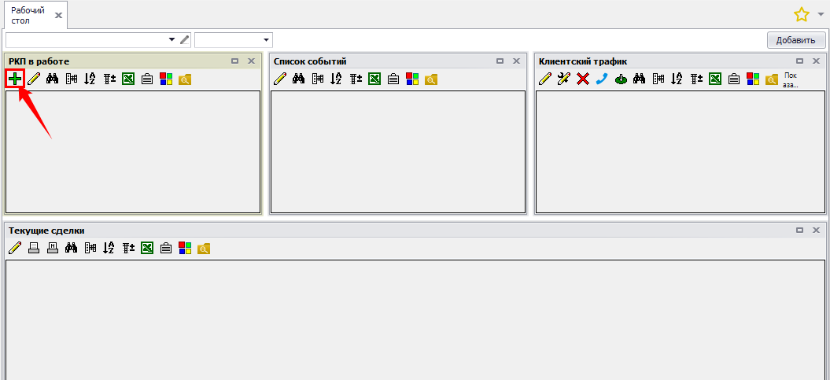The image size is (830, 380).
Task: Export Текущие сделки to Excel
Action: pyautogui.click(x=146, y=249)
